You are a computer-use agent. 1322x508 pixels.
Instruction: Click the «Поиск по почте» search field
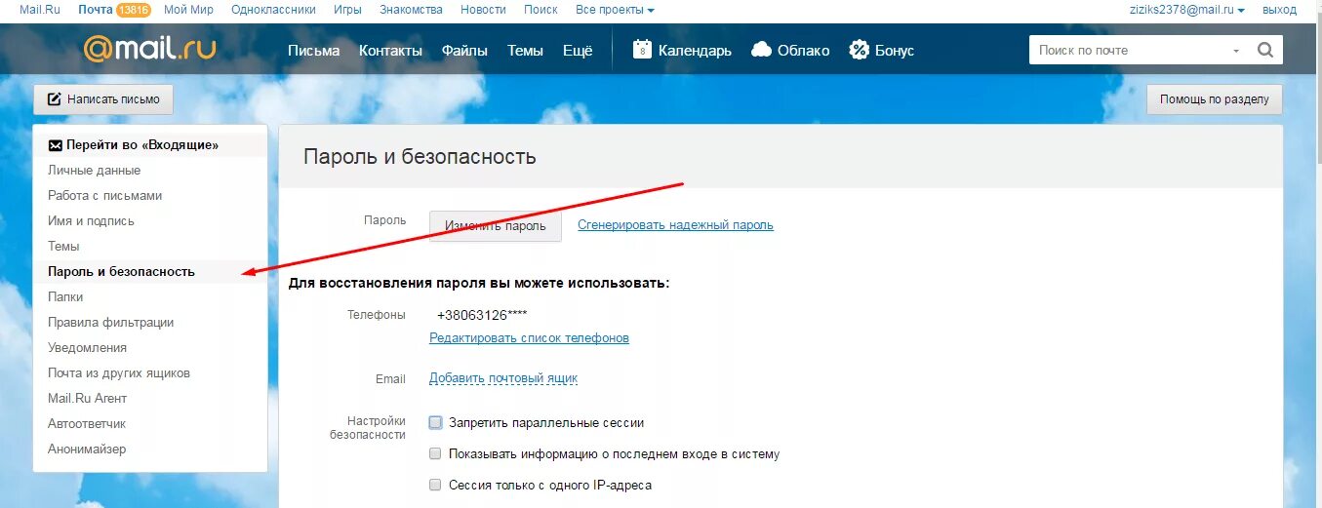(x=1130, y=51)
